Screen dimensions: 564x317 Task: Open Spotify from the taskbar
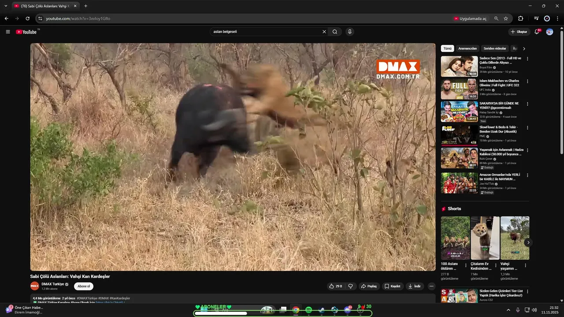[308, 310]
